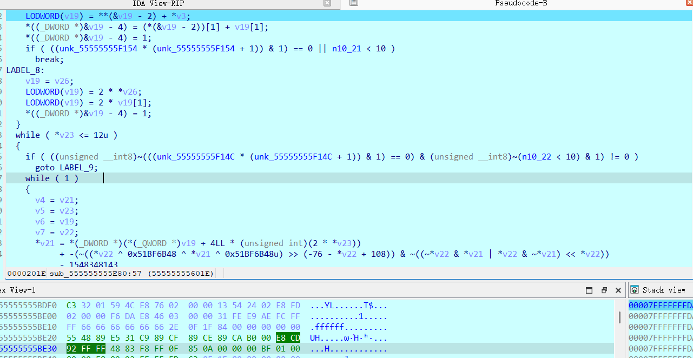Maximize the Hex View-1 panel

click(x=589, y=290)
